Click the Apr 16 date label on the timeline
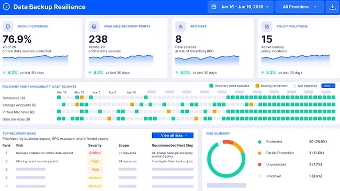This screenshot has width=340, height=191. click(131, 92)
